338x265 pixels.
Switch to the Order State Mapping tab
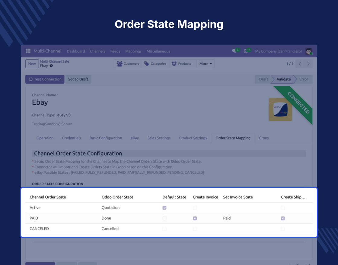(x=233, y=138)
